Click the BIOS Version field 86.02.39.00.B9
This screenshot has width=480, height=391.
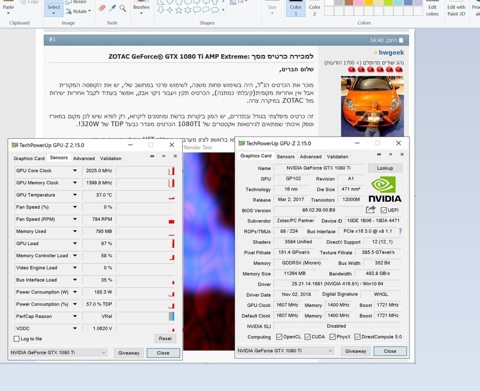click(318, 210)
